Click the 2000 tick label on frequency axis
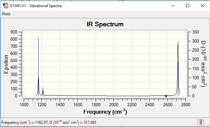This screenshot has width=210, height=127. tap(113, 105)
